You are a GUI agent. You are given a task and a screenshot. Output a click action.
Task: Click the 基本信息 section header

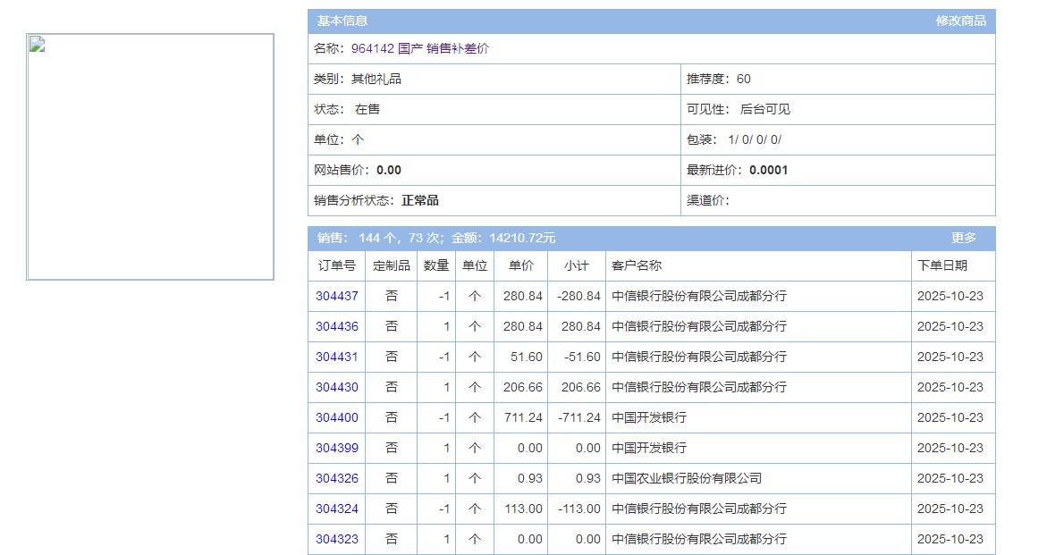point(342,21)
